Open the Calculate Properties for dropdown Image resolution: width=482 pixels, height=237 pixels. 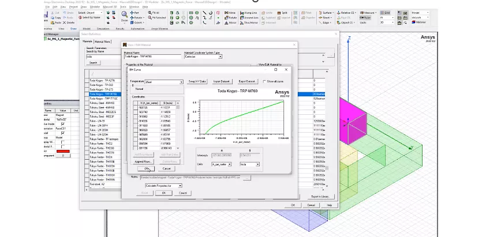(x=163, y=186)
